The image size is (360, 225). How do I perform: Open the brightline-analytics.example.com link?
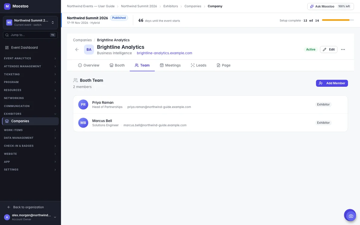click(164, 53)
